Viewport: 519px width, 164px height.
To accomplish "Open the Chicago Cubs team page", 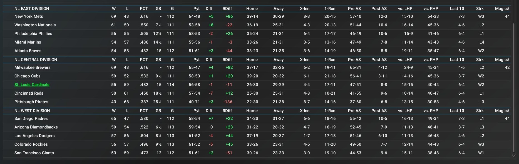I will coord(28,76).
